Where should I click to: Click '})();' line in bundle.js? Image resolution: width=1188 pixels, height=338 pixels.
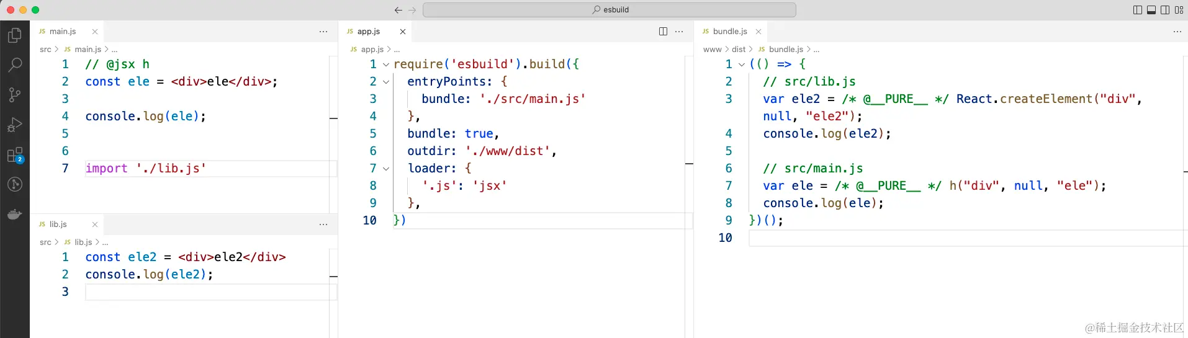click(766, 221)
